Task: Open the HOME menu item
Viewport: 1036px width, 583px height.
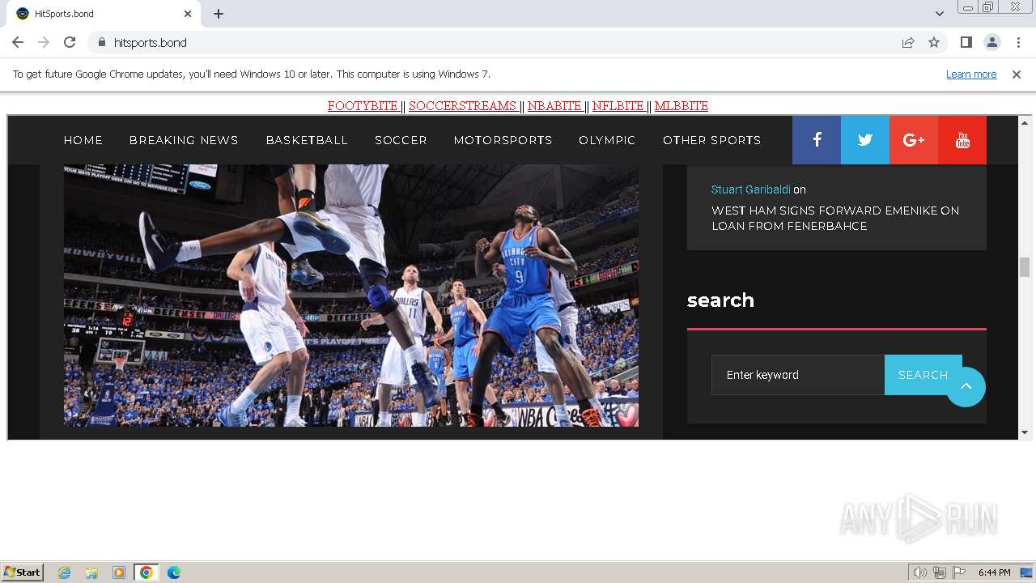Action: (x=83, y=140)
